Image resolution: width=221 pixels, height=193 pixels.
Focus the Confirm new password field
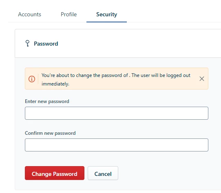click(117, 145)
